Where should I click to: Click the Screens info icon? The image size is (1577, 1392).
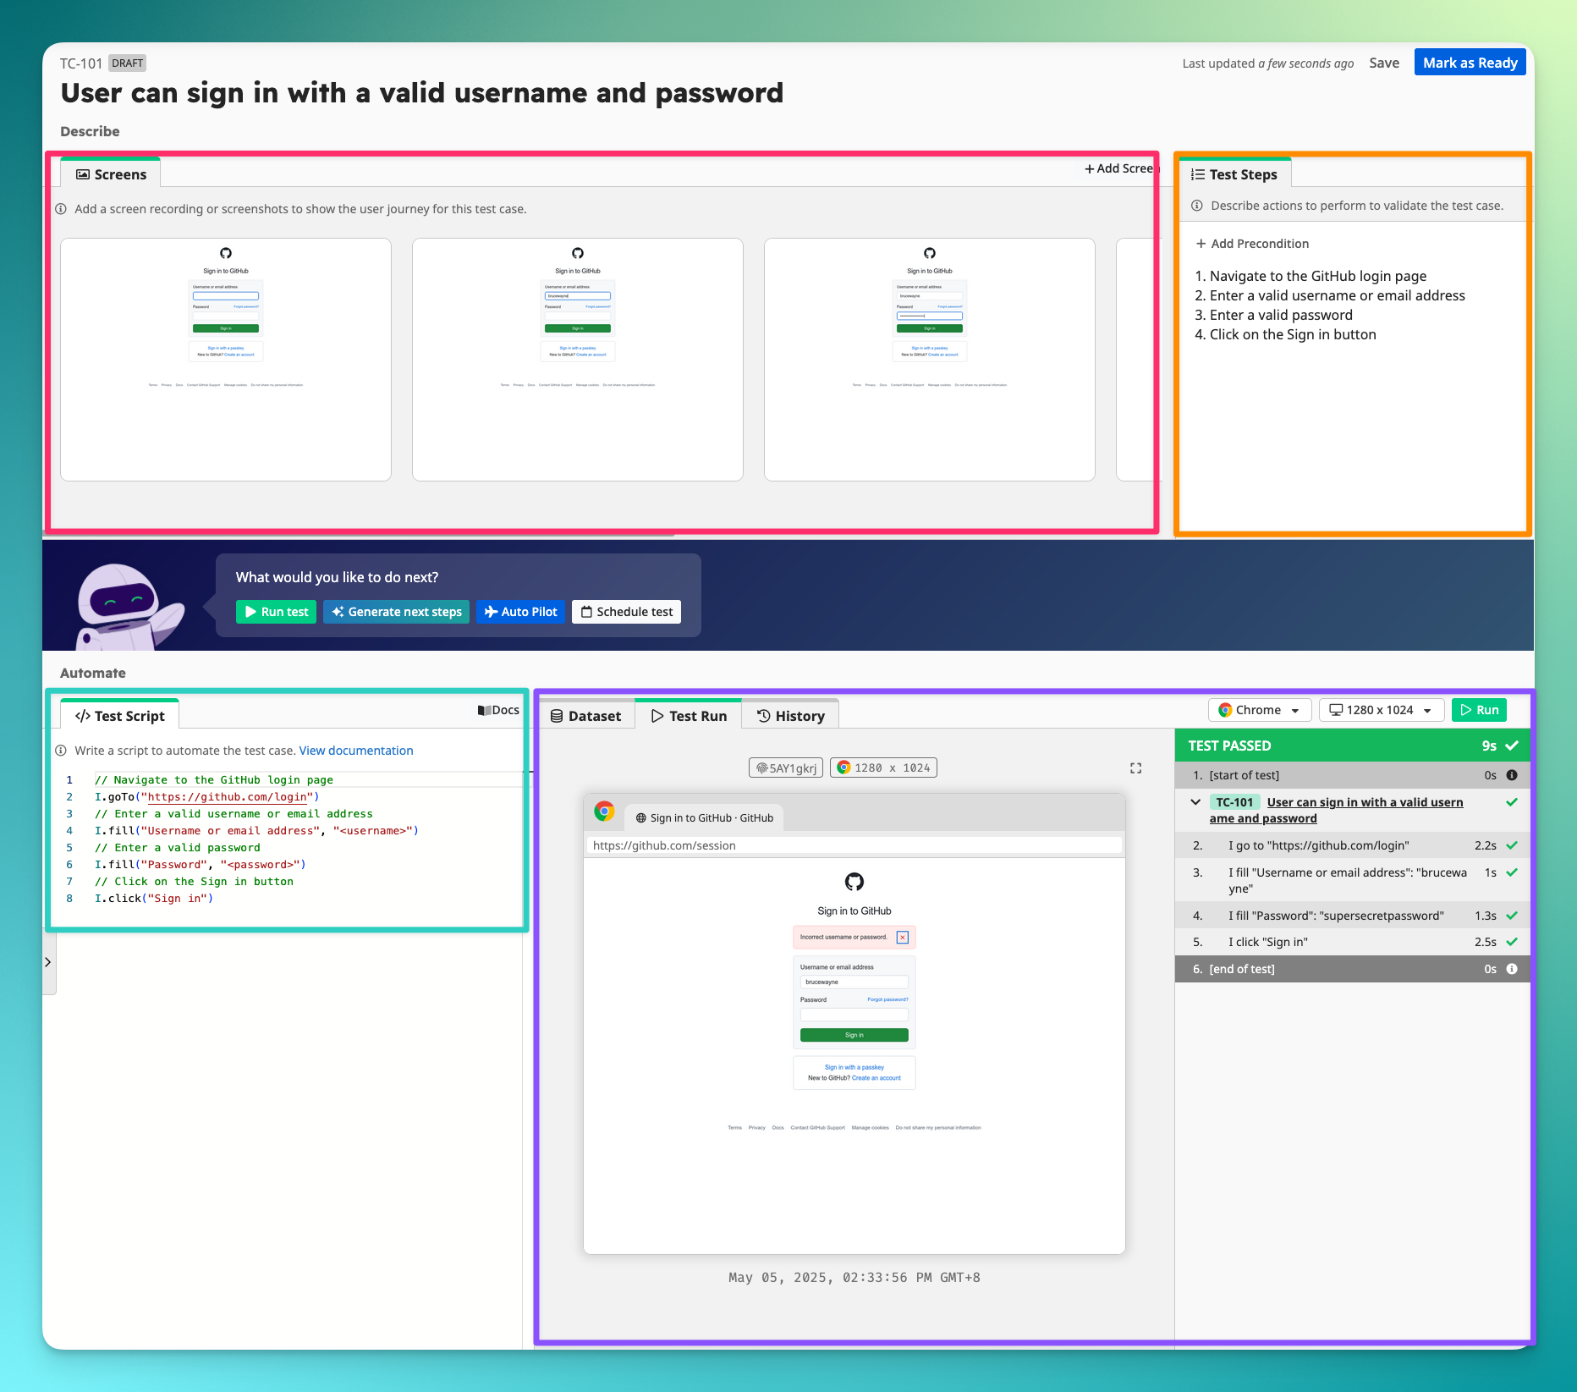pos(61,209)
